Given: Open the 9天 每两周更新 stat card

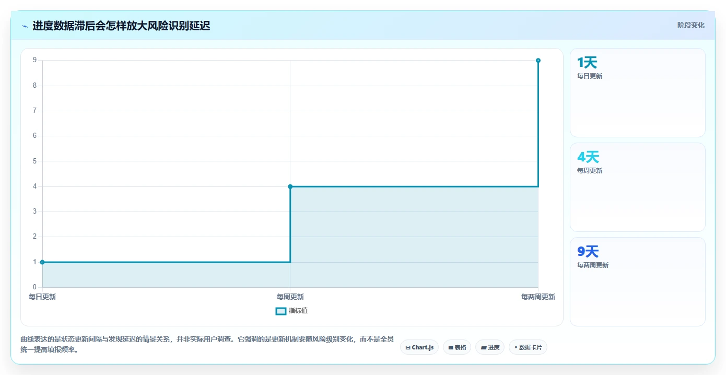Looking at the screenshot, I should point(638,282).
